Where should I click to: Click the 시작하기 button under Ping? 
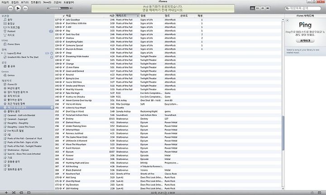pos(305,41)
